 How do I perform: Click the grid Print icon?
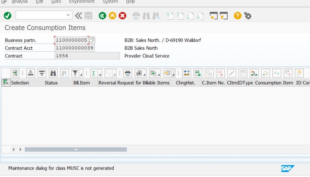click(x=128, y=73)
